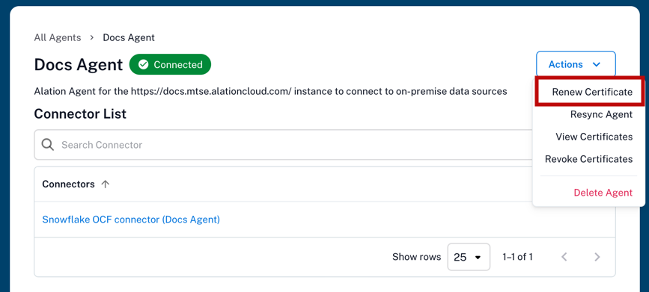Screen dimensions: 649x292
Task: Open the Snowflake OCF connector link
Action: [131, 220]
